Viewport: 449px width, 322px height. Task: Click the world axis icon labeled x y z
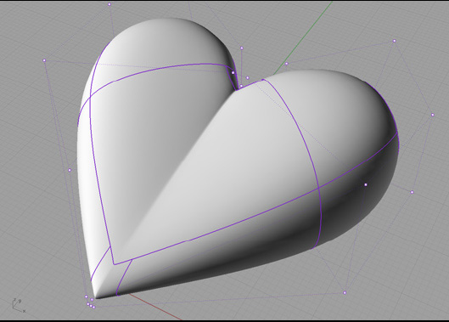pos(19,305)
